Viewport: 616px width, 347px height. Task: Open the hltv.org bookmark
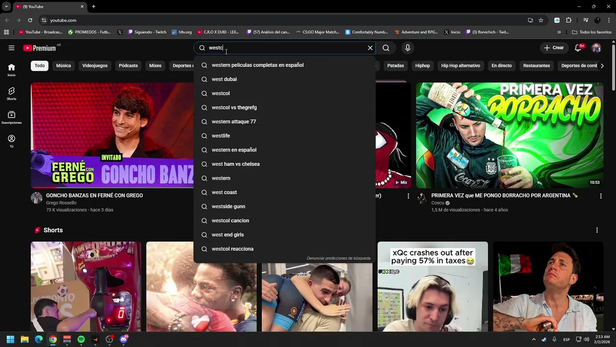point(181,32)
